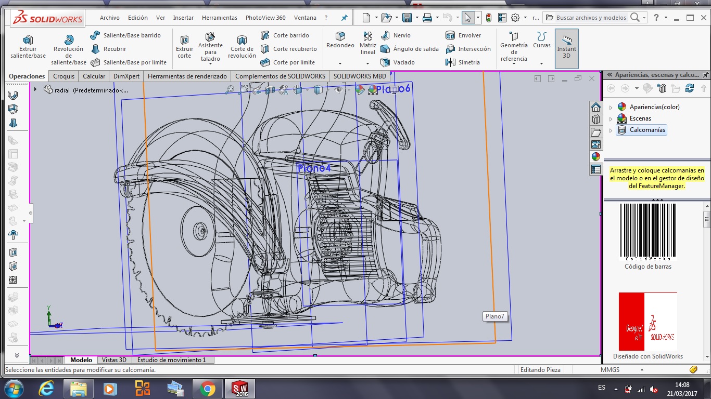The width and height of the screenshot is (711, 399).
Task: Open the Design Library tab icon
Action: tap(596, 119)
